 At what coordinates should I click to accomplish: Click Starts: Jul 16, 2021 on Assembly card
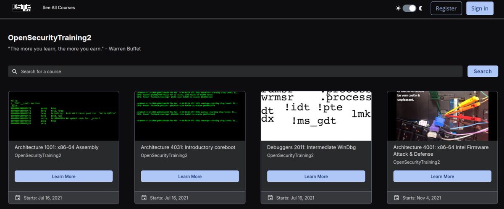click(x=43, y=198)
